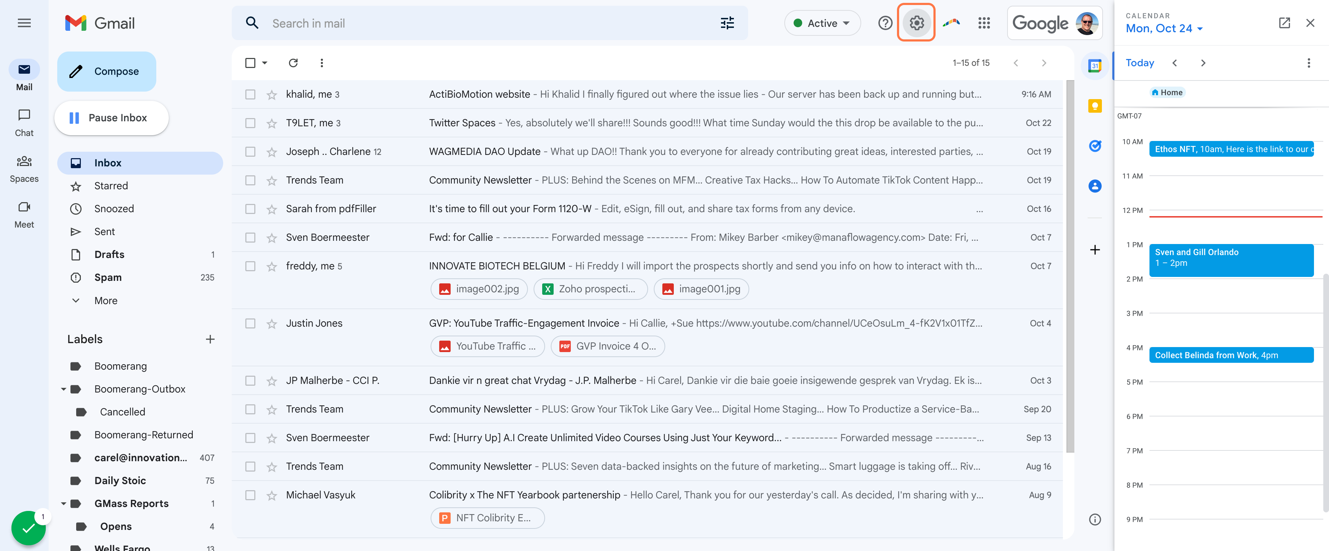Select the Michael Vasyuk email checkbox

250,495
